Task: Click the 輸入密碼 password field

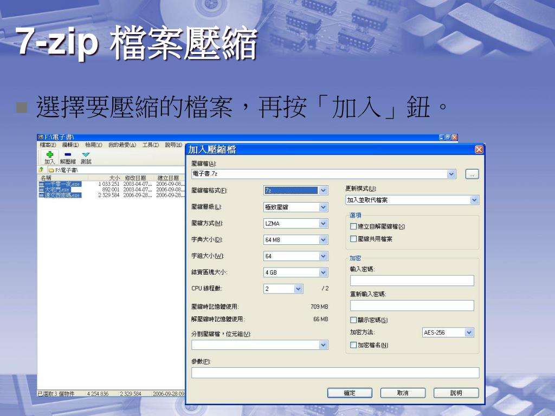Action: pyautogui.click(x=412, y=281)
